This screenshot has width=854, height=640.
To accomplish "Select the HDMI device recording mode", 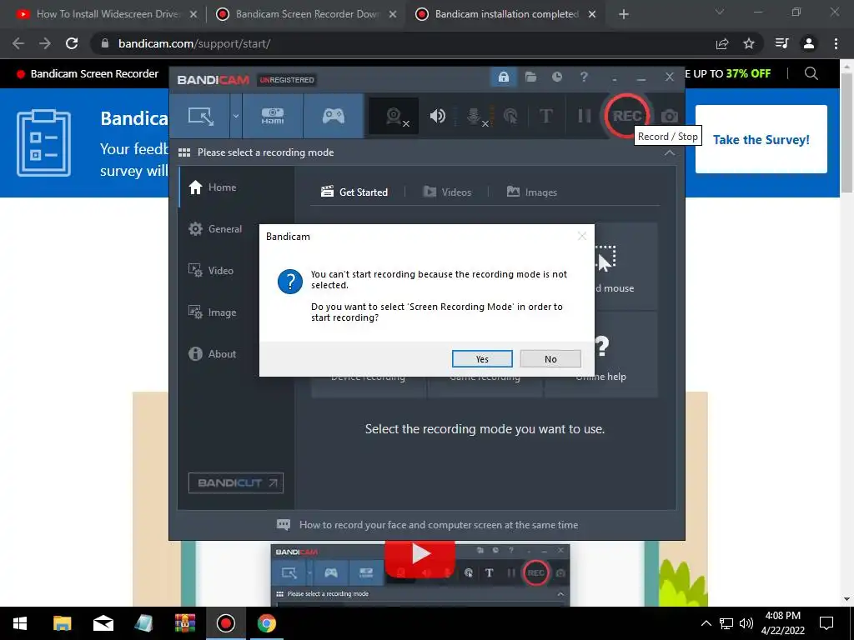I will click(273, 116).
